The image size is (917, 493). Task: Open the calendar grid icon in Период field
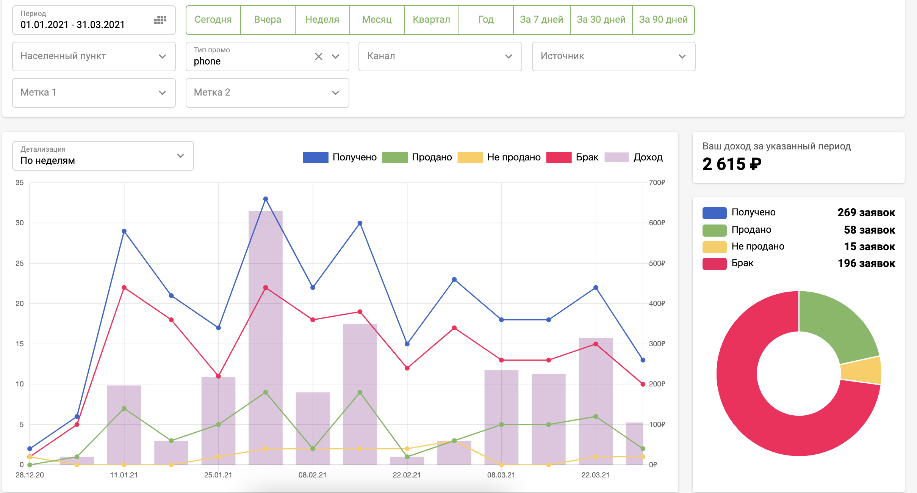160,20
